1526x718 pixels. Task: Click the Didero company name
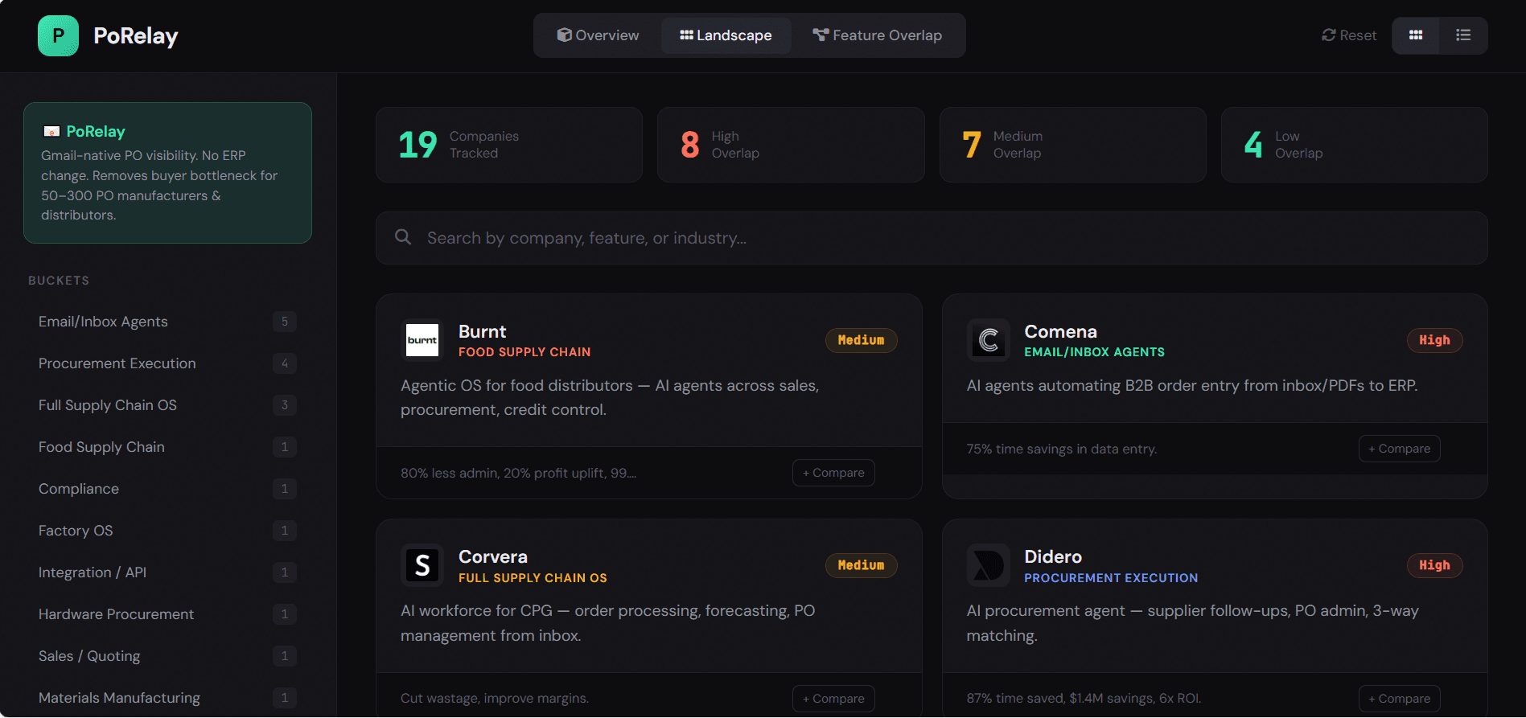click(1052, 556)
